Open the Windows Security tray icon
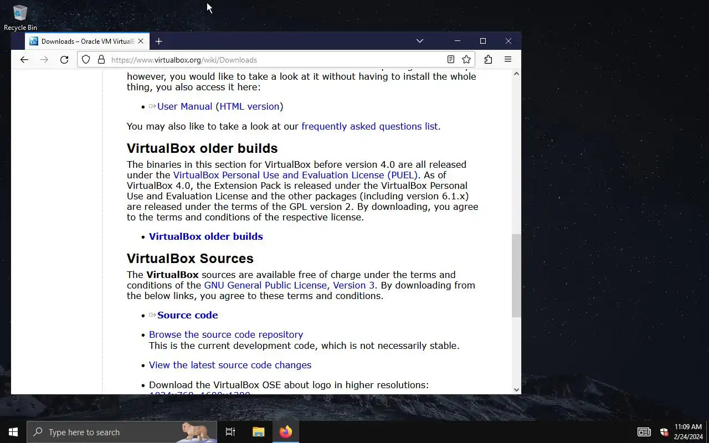 coord(664,432)
